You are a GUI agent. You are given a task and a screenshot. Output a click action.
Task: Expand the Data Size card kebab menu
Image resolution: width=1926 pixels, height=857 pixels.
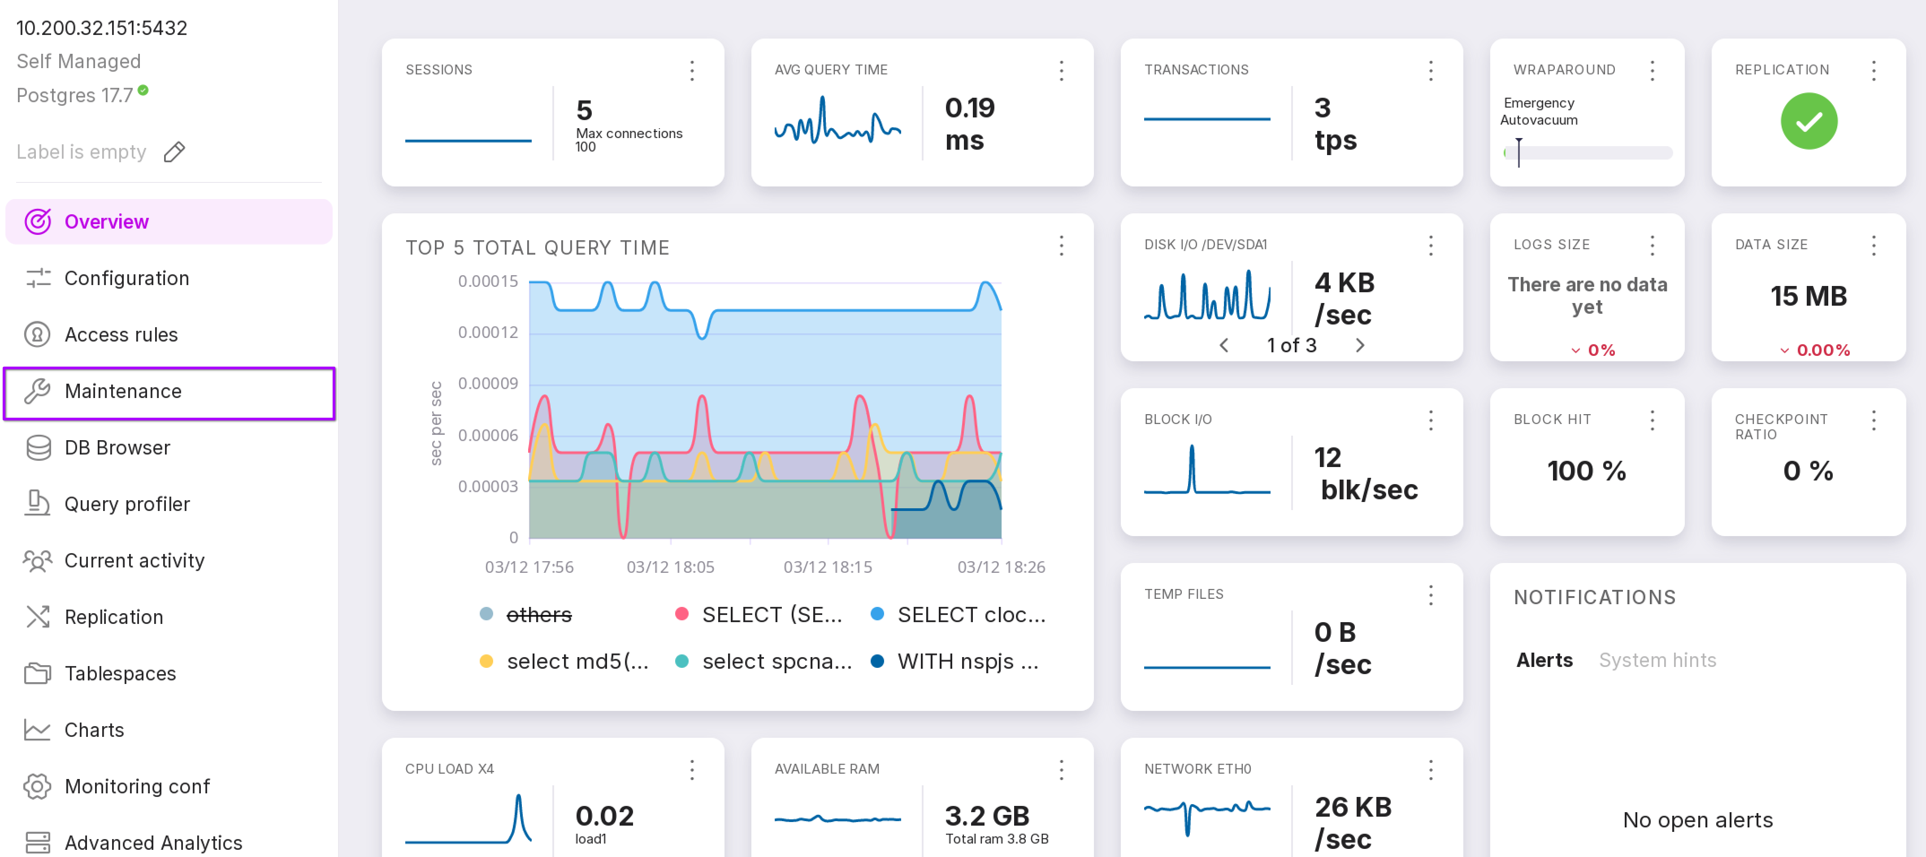[x=1873, y=245]
